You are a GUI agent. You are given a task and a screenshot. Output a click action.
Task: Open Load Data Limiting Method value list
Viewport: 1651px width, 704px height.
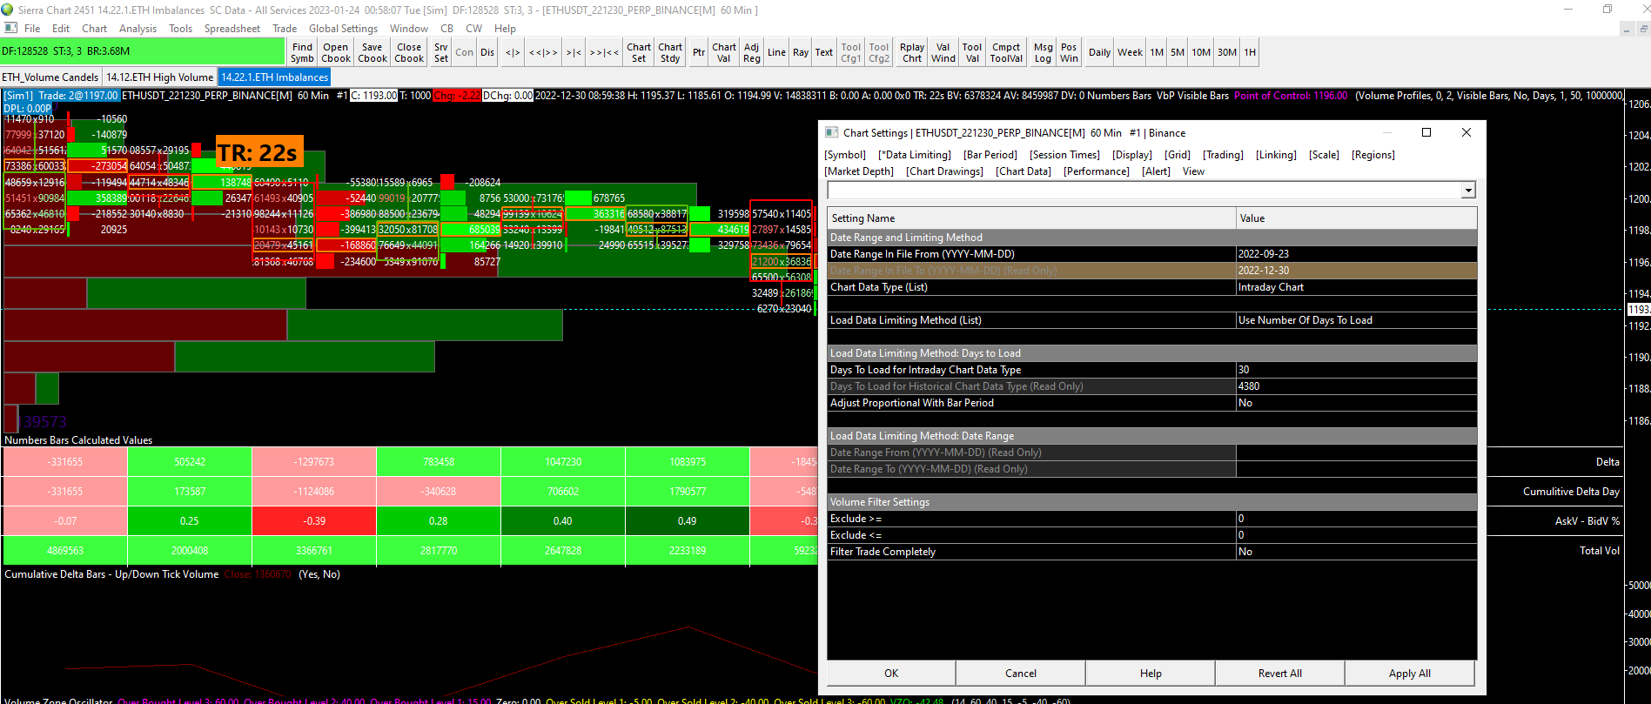pyautogui.click(x=1356, y=320)
